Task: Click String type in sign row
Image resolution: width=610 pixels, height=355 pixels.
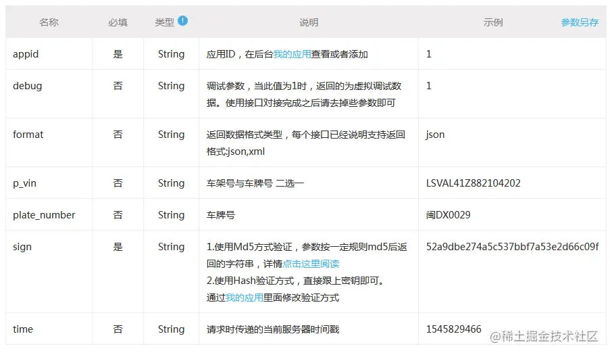Action: 171,247
